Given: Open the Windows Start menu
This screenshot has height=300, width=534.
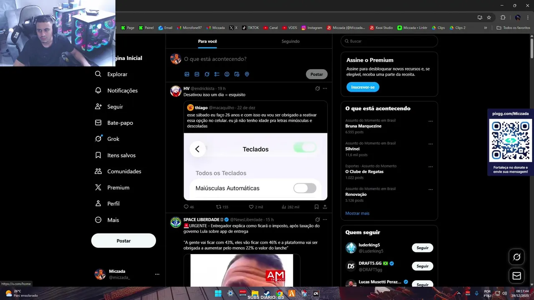Looking at the screenshot, I should tap(218, 293).
